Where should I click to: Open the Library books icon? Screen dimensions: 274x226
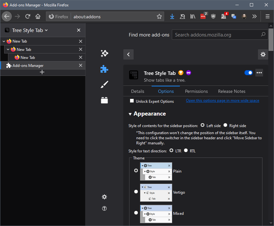tap(193, 17)
